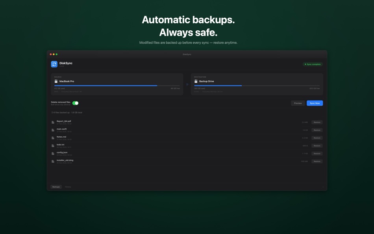The width and height of the screenshot is (374, 234).
Task: Click the todo.txt file name
Action: pyautogui.click(x=60, y=145)
